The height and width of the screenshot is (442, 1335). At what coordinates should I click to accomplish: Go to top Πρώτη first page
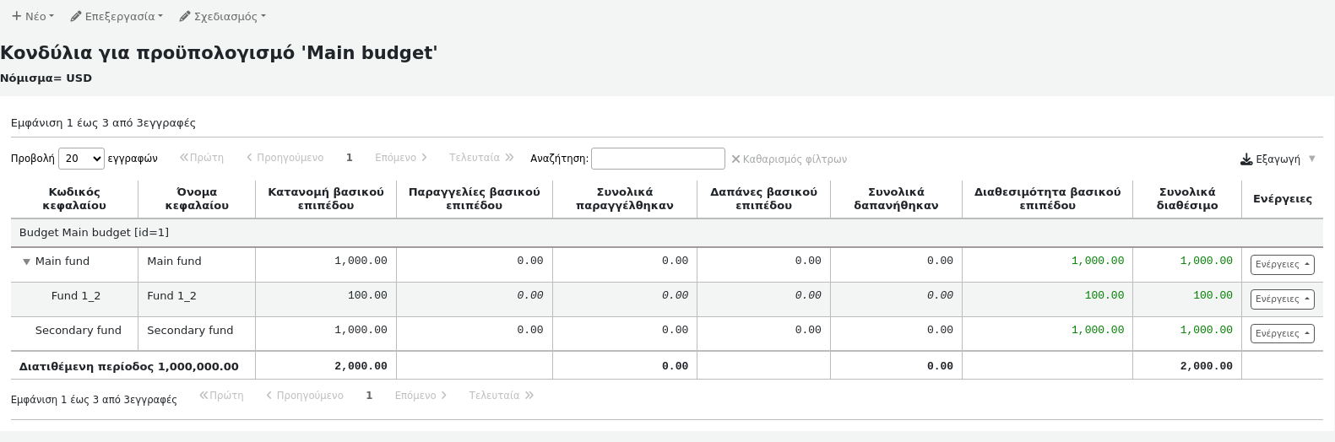click(202, 158)
